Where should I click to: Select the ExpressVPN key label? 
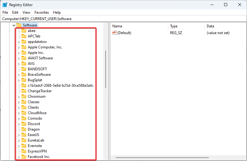[37, 151]
